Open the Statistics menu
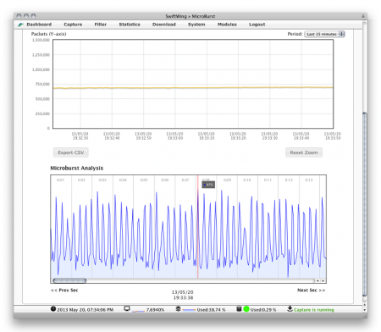381x332 pixels. (130, 25)
